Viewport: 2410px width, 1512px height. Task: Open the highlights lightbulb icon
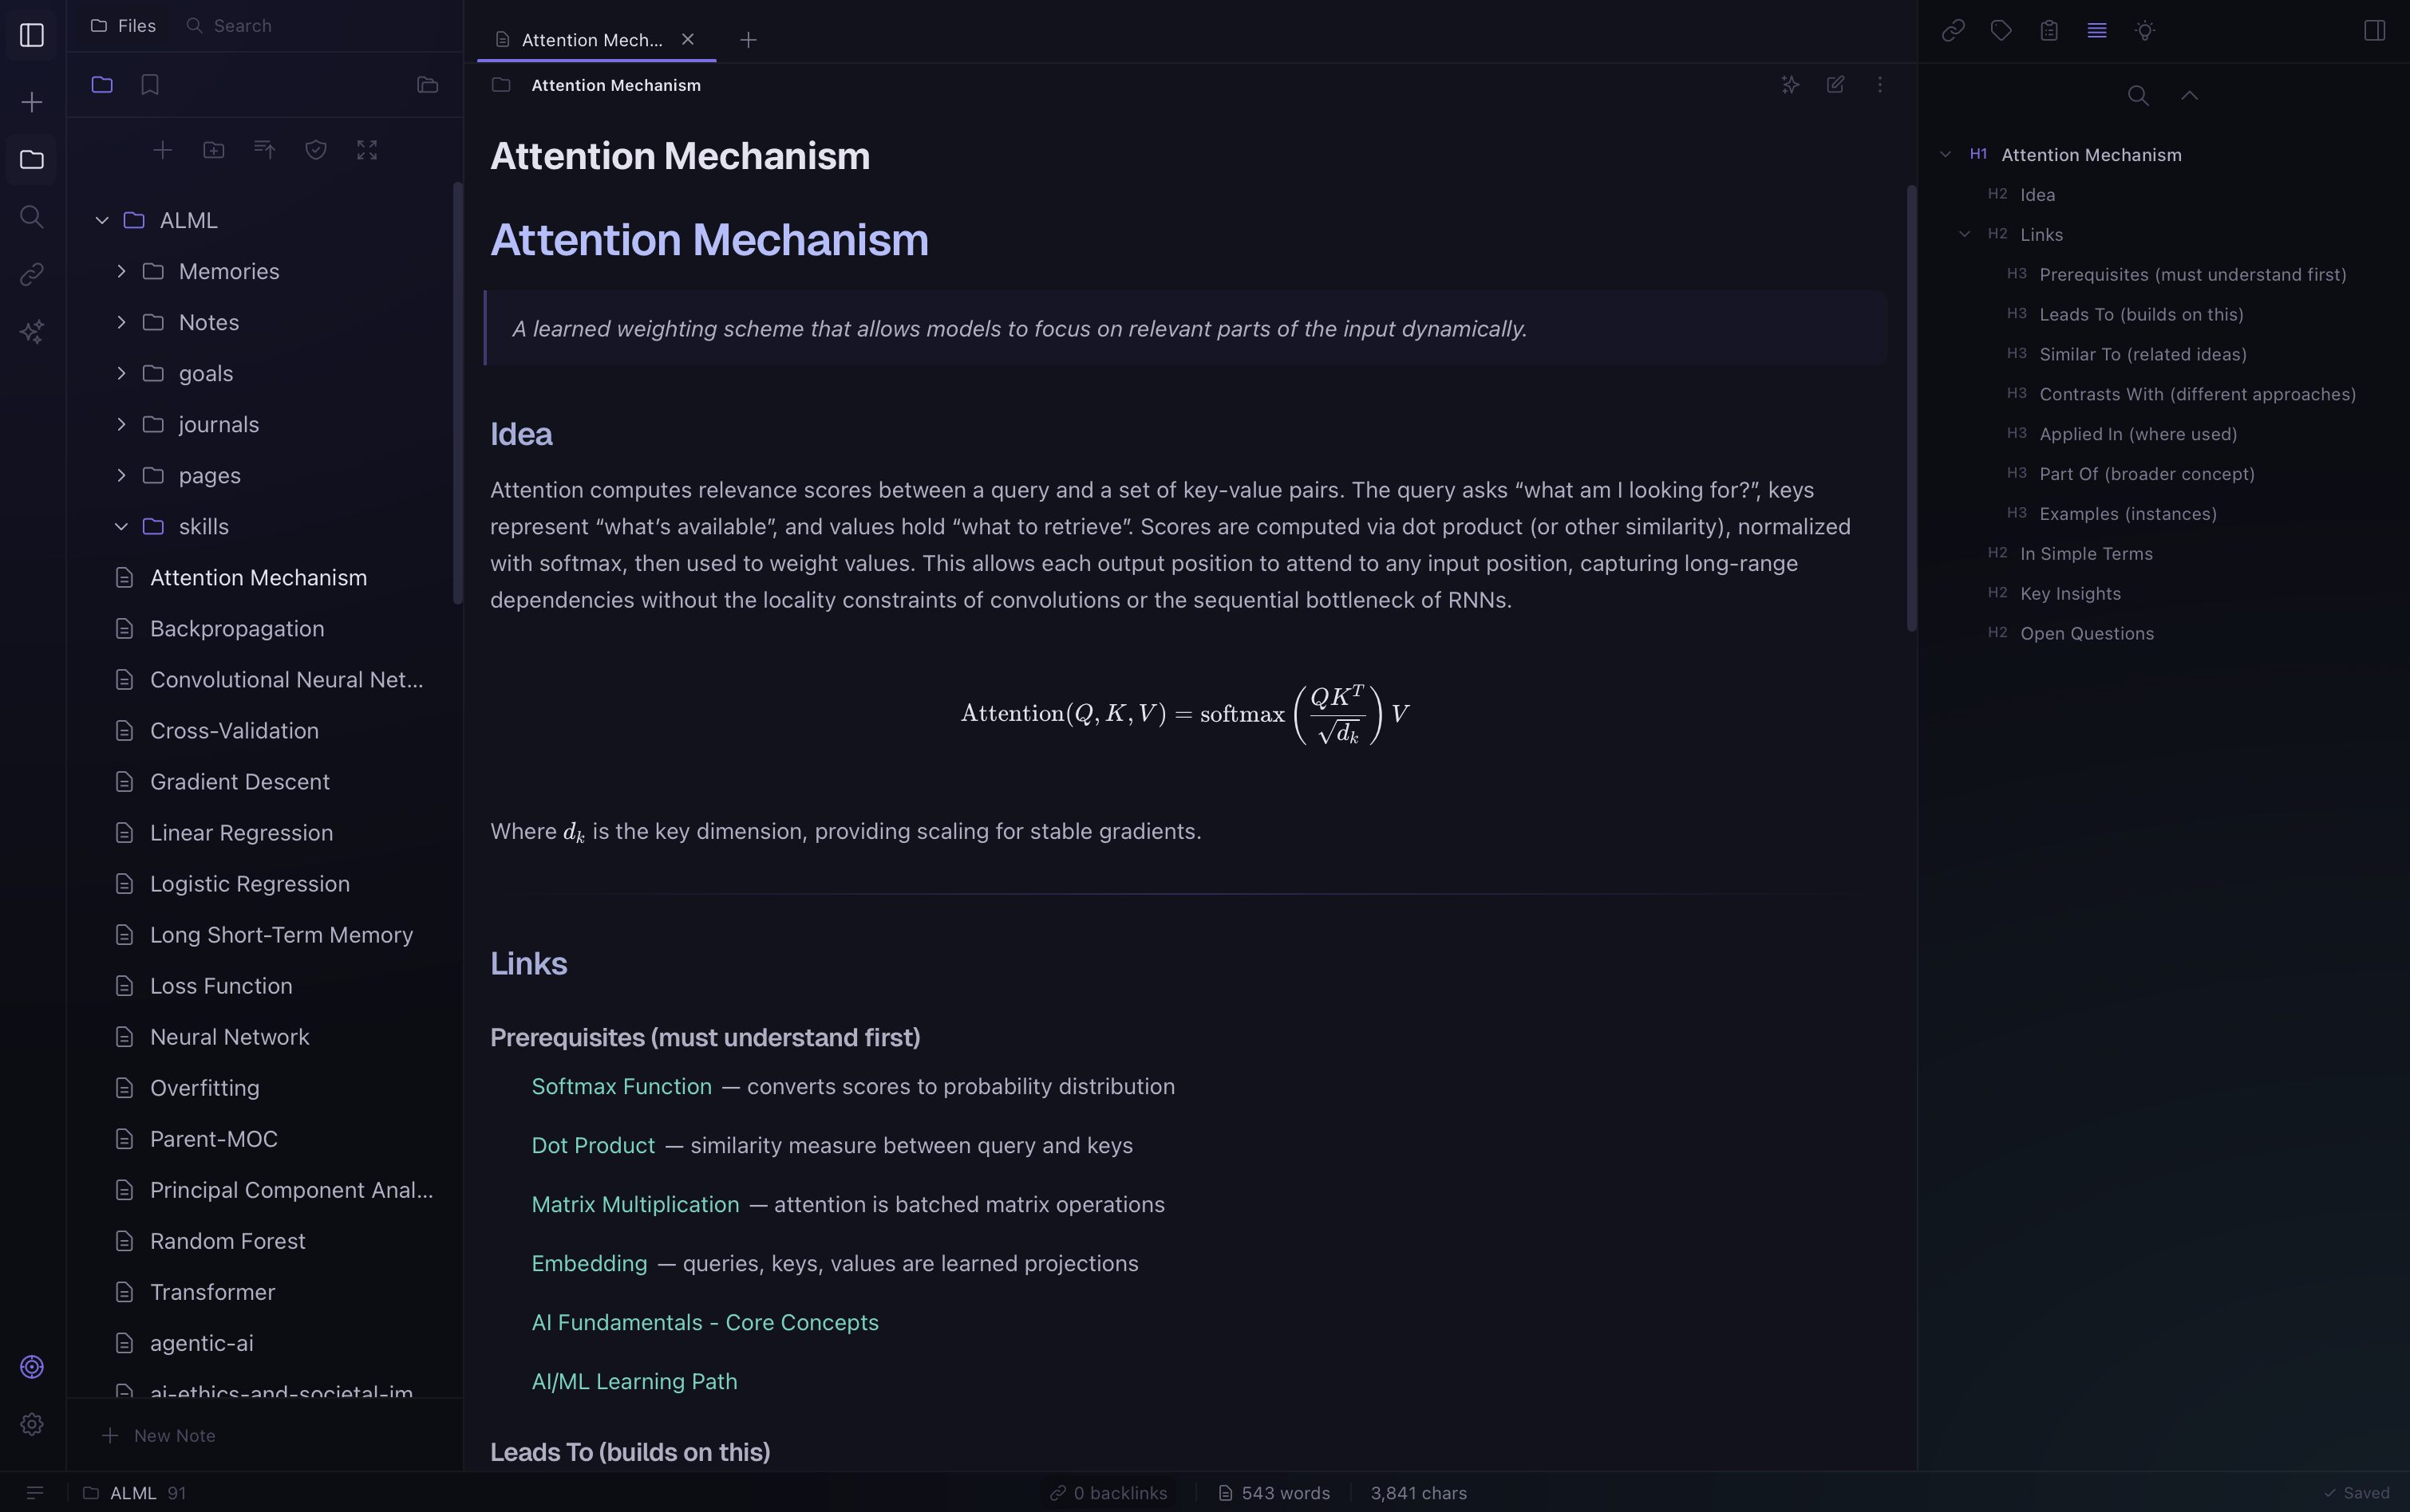(x=2144, y=31)
